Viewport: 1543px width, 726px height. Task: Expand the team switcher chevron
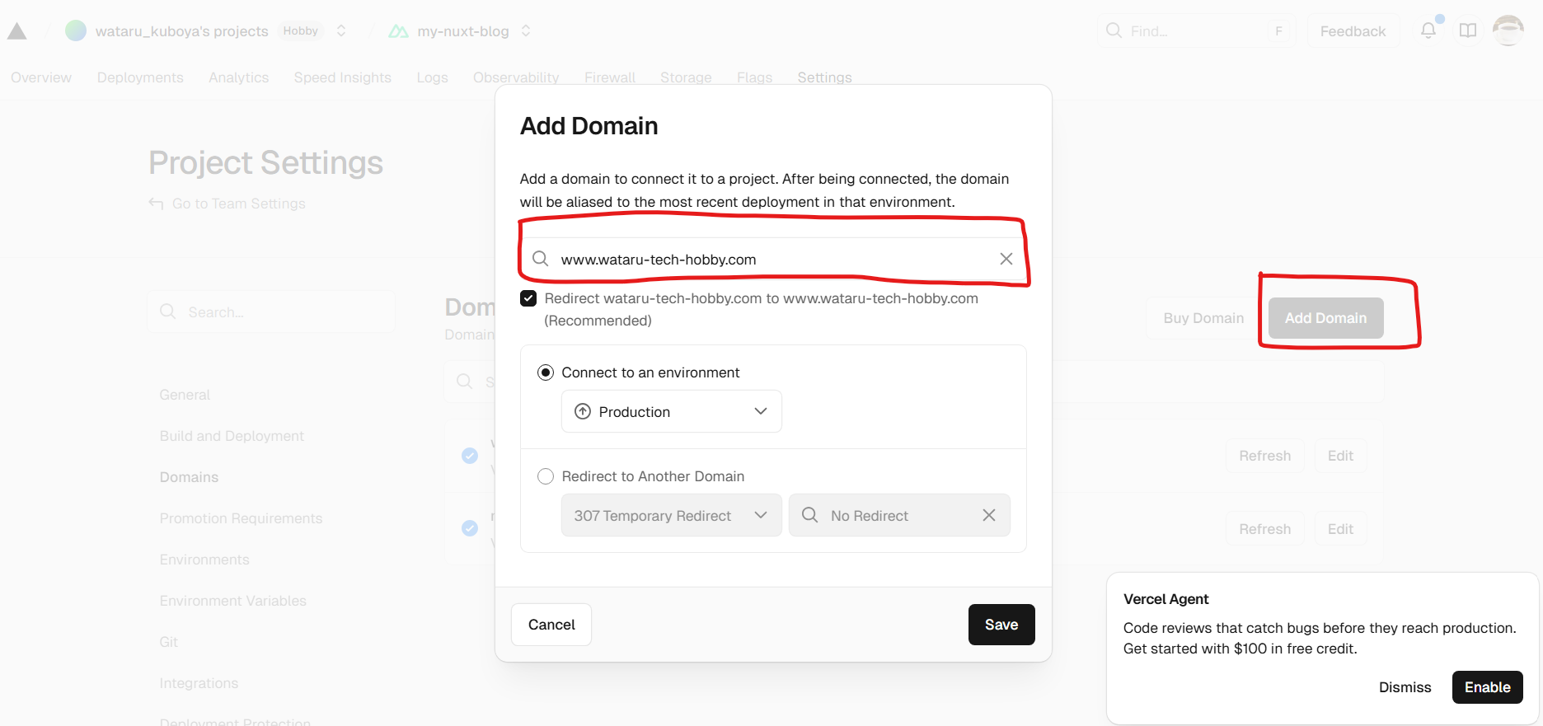point(341,31)
